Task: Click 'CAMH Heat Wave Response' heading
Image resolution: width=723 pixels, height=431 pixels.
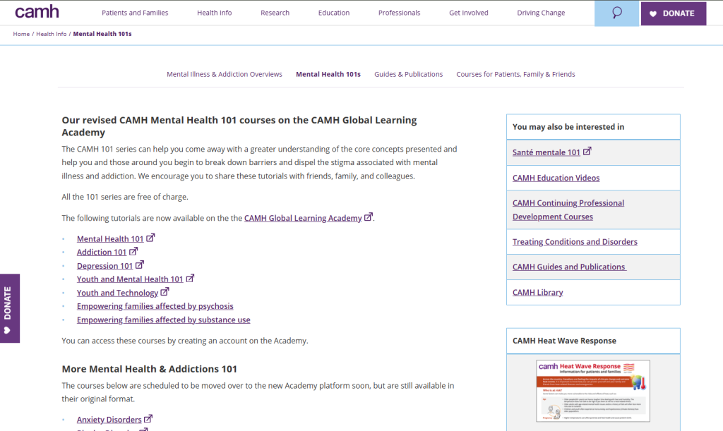Action: pyautogui.click(x=564, y=341)
